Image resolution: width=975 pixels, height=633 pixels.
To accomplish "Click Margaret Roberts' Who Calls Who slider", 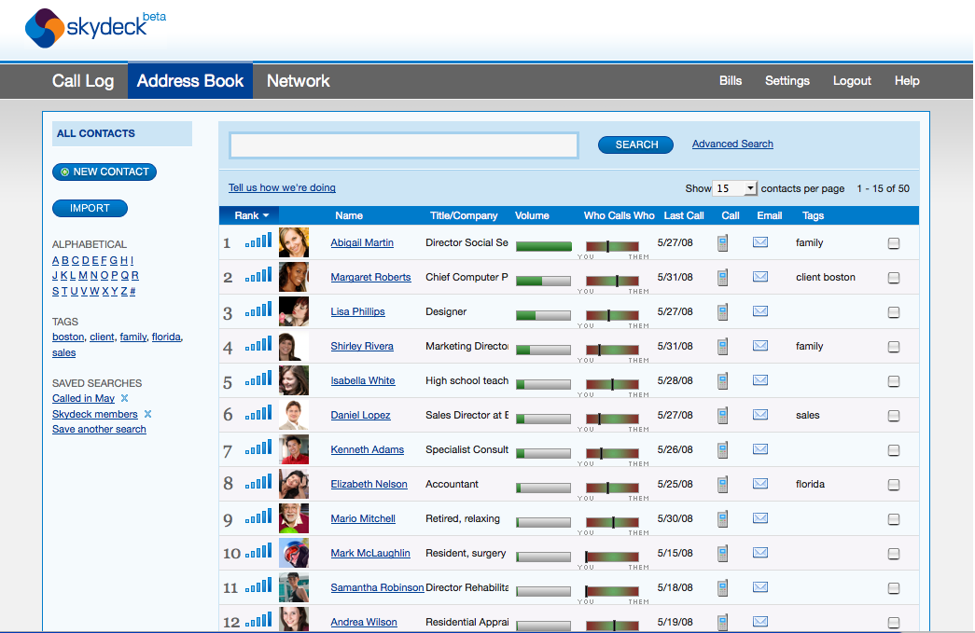I will click(612, 280).
